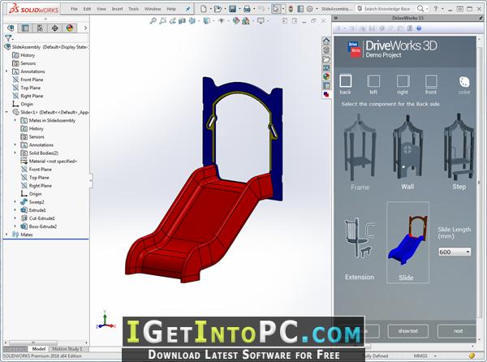Select the front side toggle
The width and height of the screenshot is (487, 362).
click(x=431, y=84)
